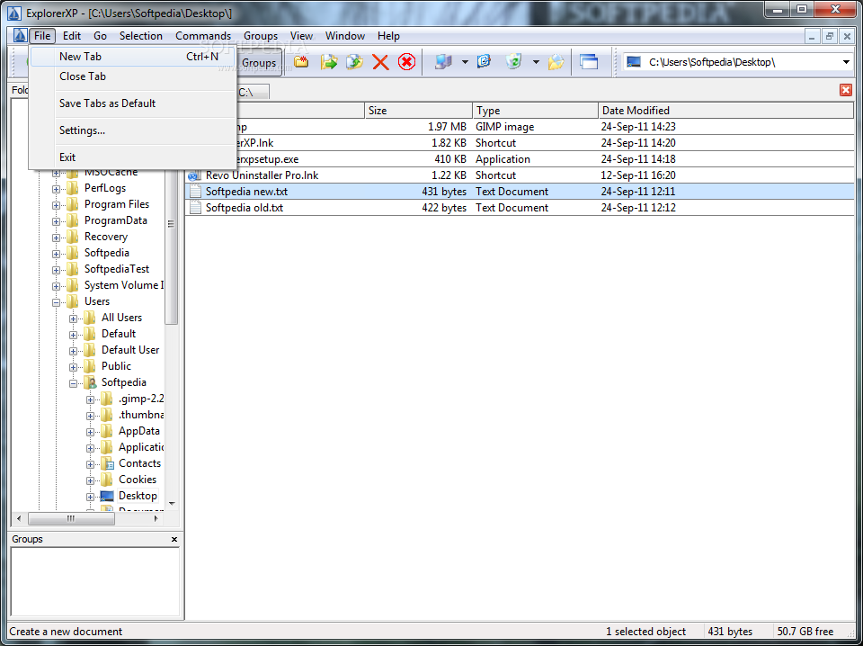
Task: Click the blue refresh-arrow toolbar icon
Action: pyautogui.click(x=484, y=62)
